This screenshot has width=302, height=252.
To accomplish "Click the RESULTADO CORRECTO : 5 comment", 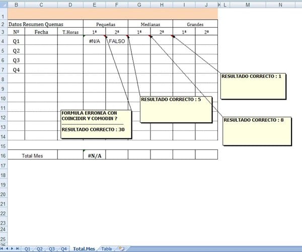I will click(176, 109).
